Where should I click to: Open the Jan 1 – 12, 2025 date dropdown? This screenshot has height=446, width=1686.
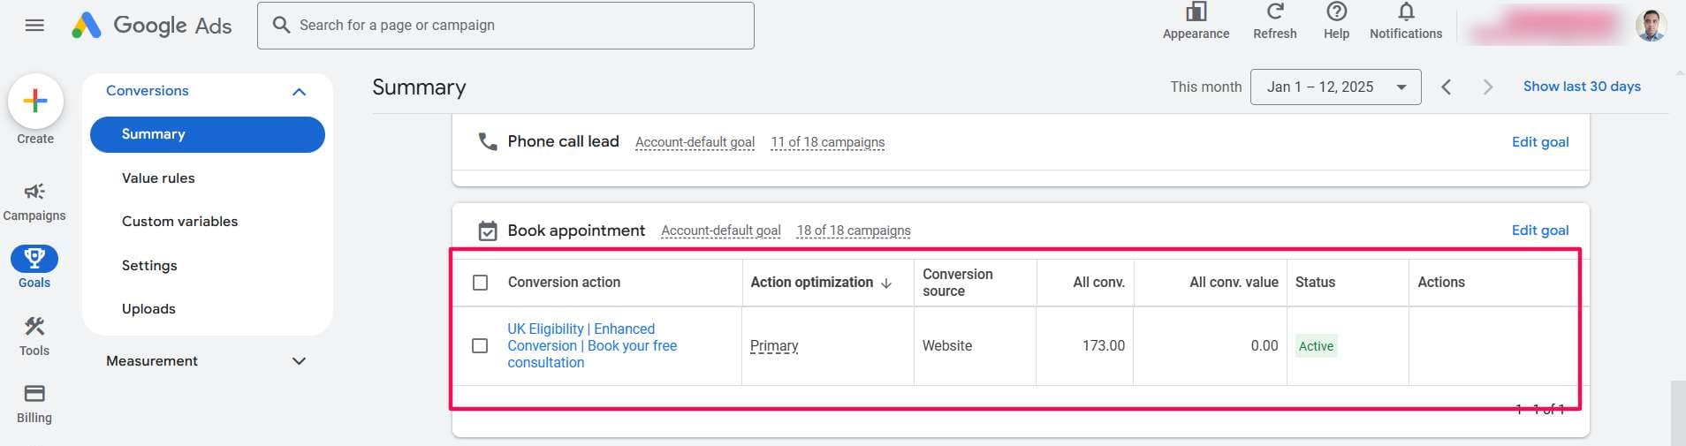(x=1335, y=87)
